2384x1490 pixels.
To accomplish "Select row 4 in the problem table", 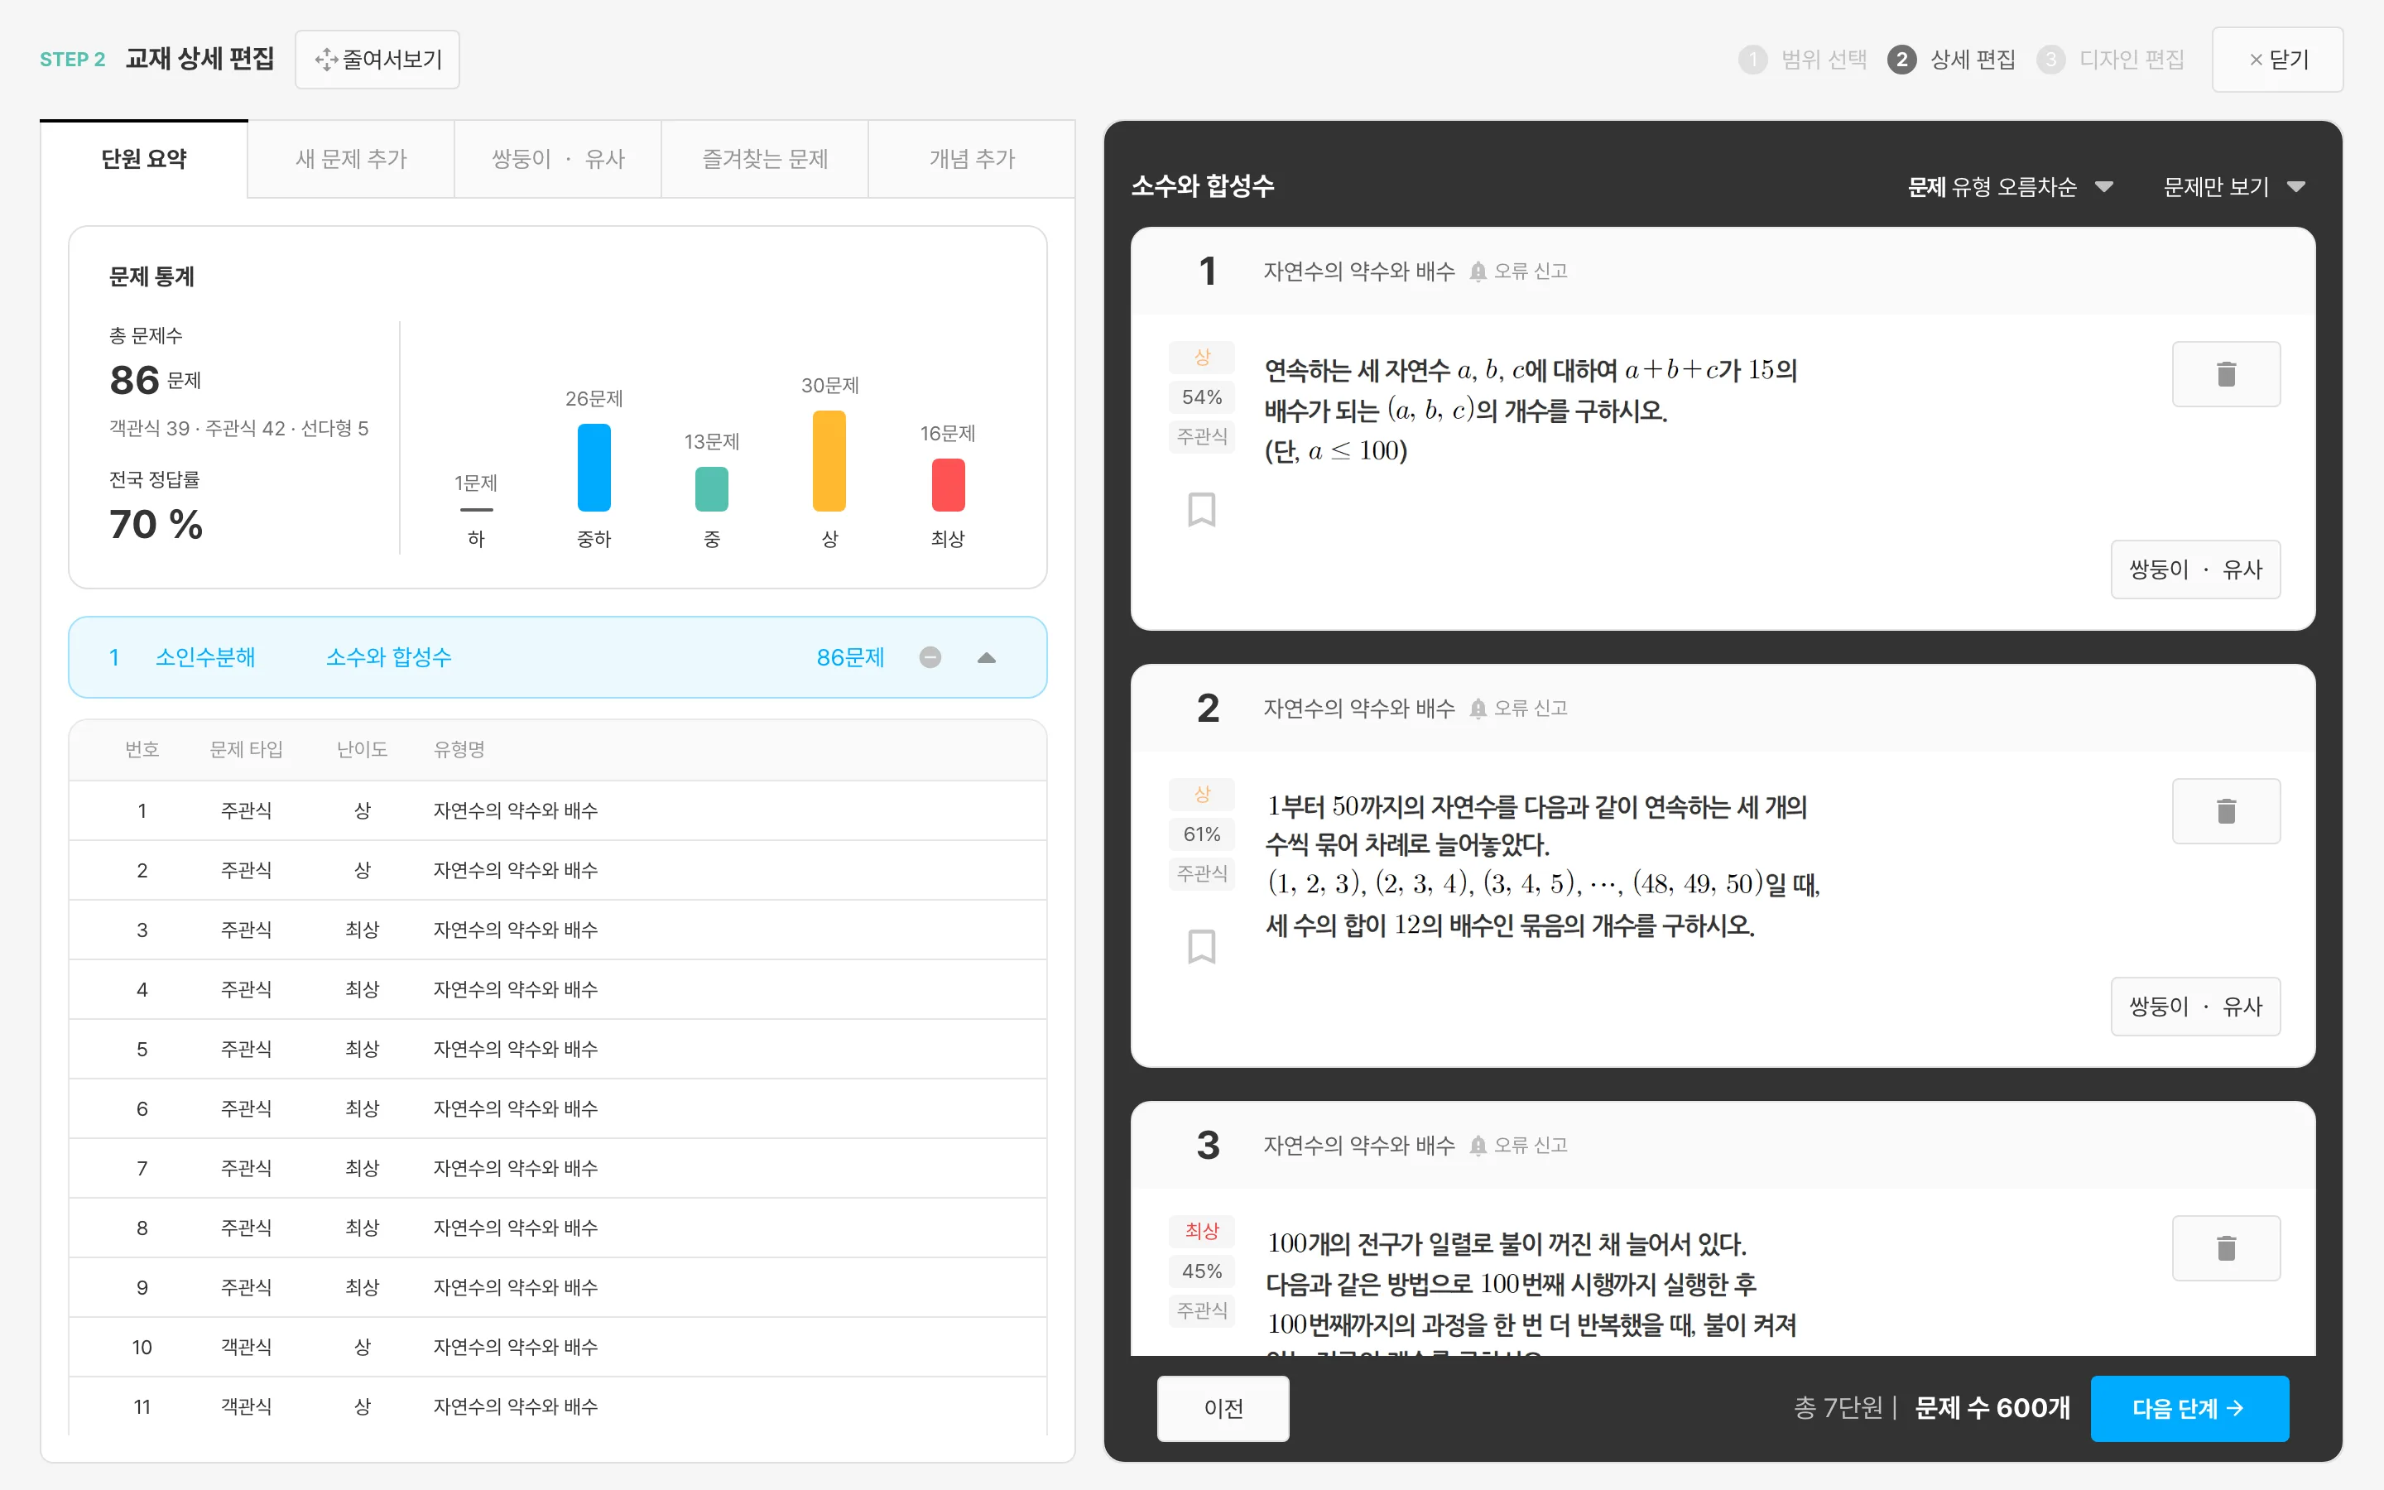I will 558,989.
